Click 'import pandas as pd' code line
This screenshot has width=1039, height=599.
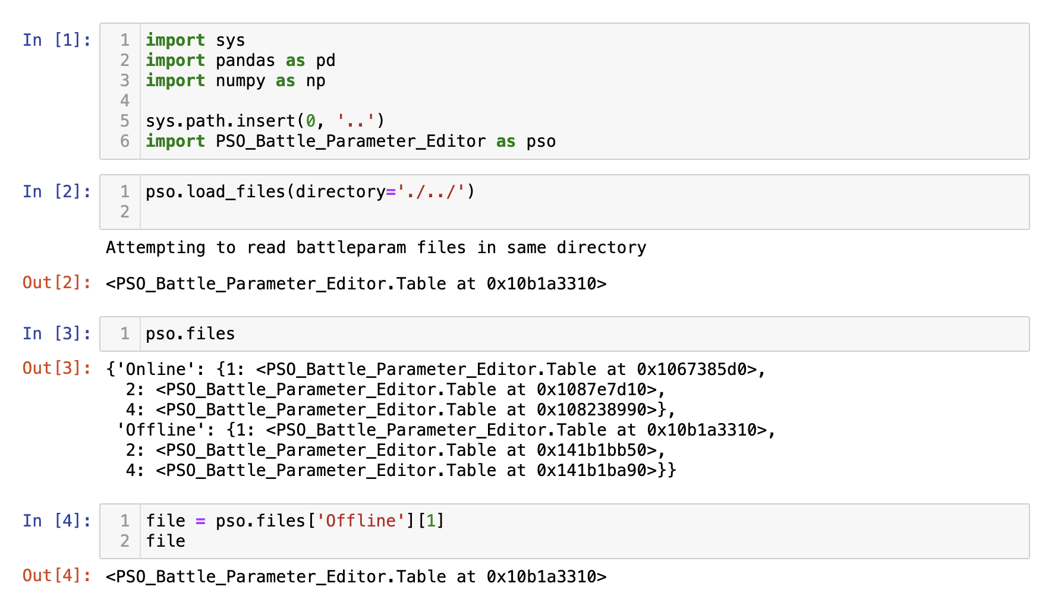(240, 60)
